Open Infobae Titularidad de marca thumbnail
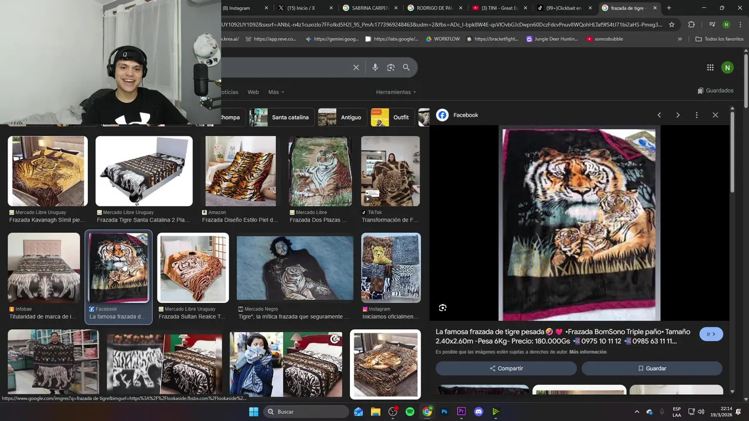 [44, 268]
